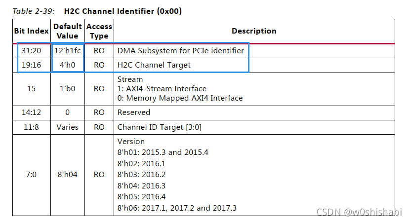
Task: Click the bit index '15' cell
Action: [x=31, y=89]
